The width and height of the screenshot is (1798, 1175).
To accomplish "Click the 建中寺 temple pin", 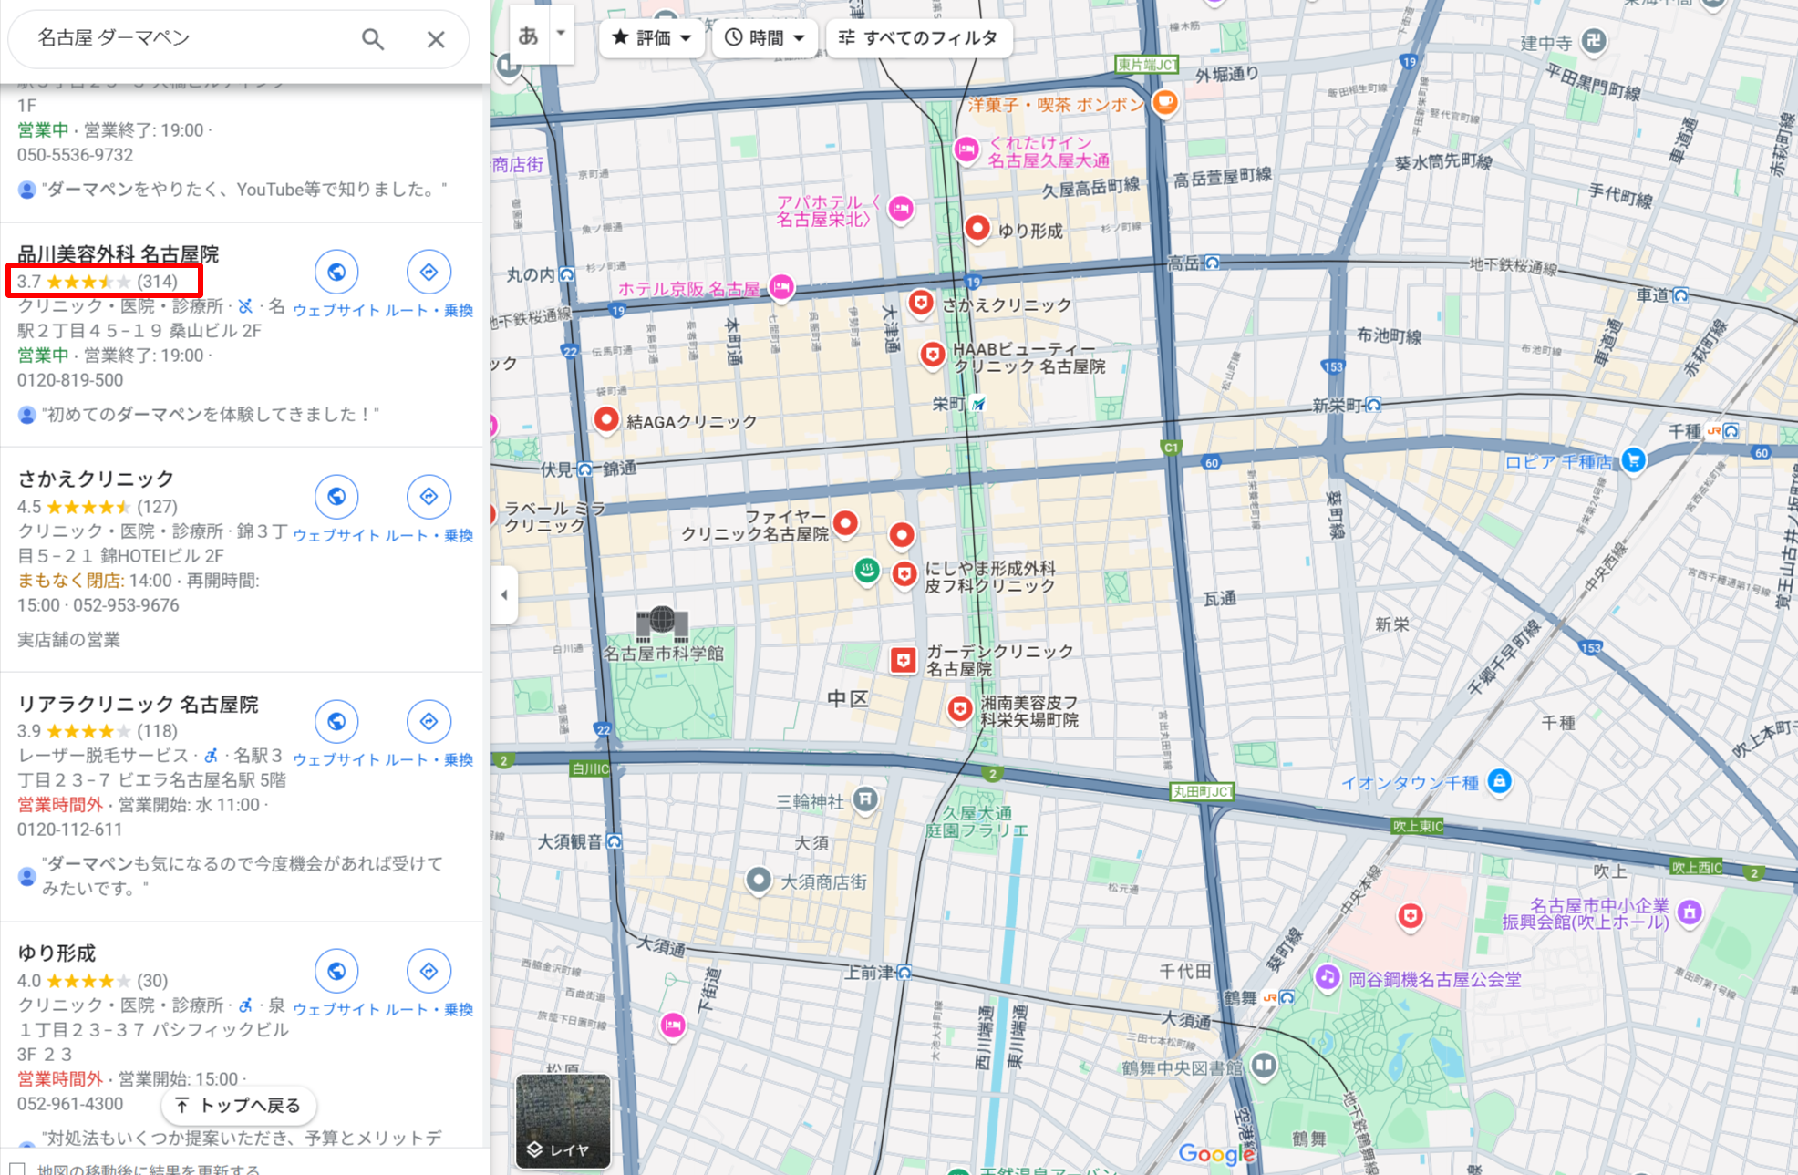I will pyautogui.click(x=1593, y=40).
